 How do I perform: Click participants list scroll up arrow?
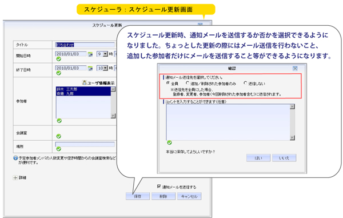[113, 89]
